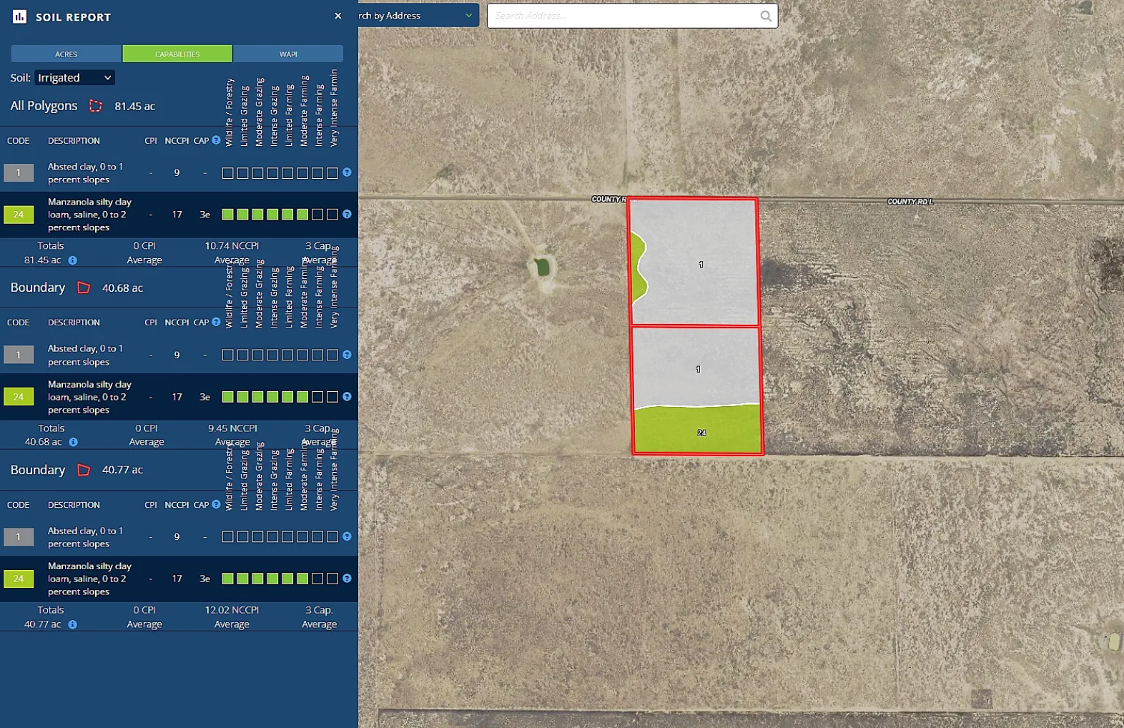
Task: Click the help icon on the All Polygons Manzanola row
Action: pyautogui.click(x=347, y=215)
